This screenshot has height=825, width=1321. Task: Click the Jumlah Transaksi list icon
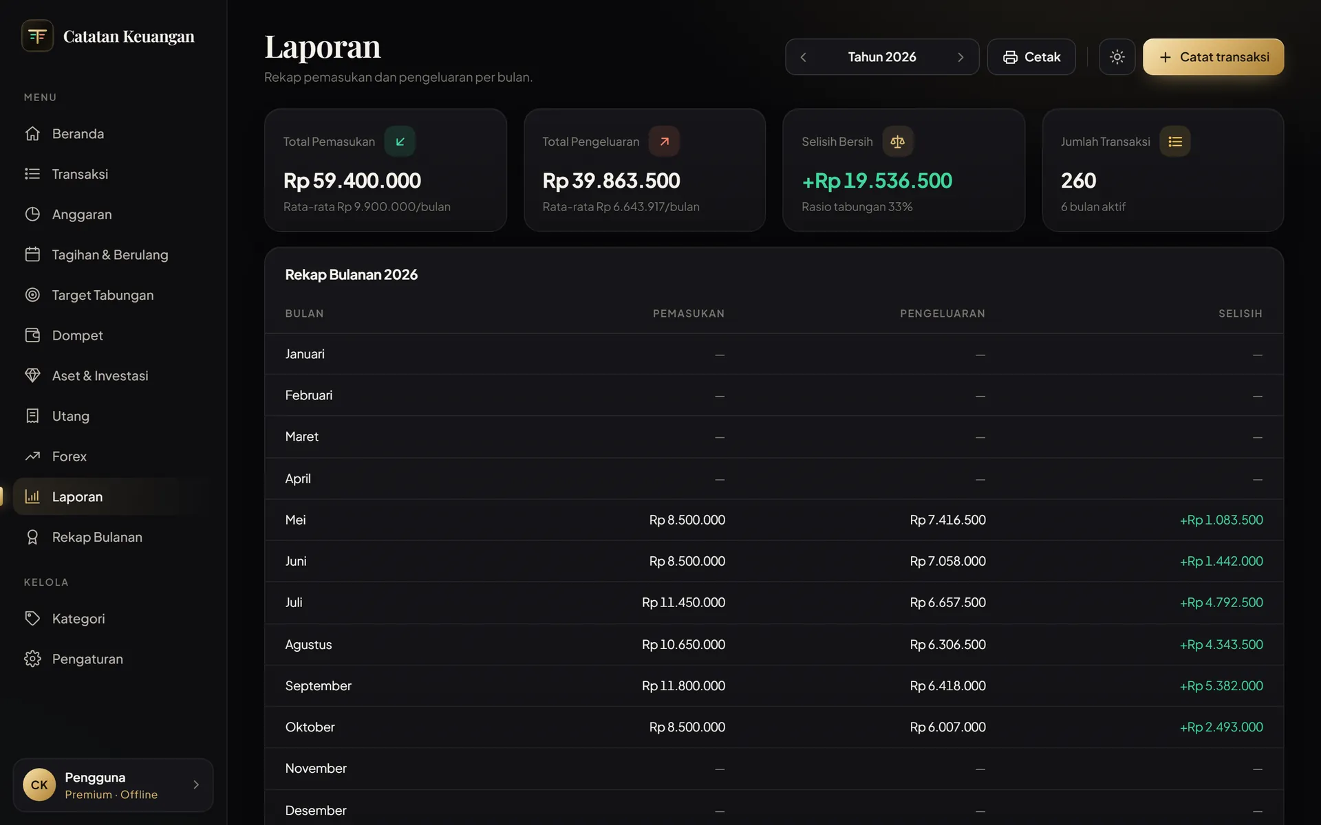point(1175,142)
